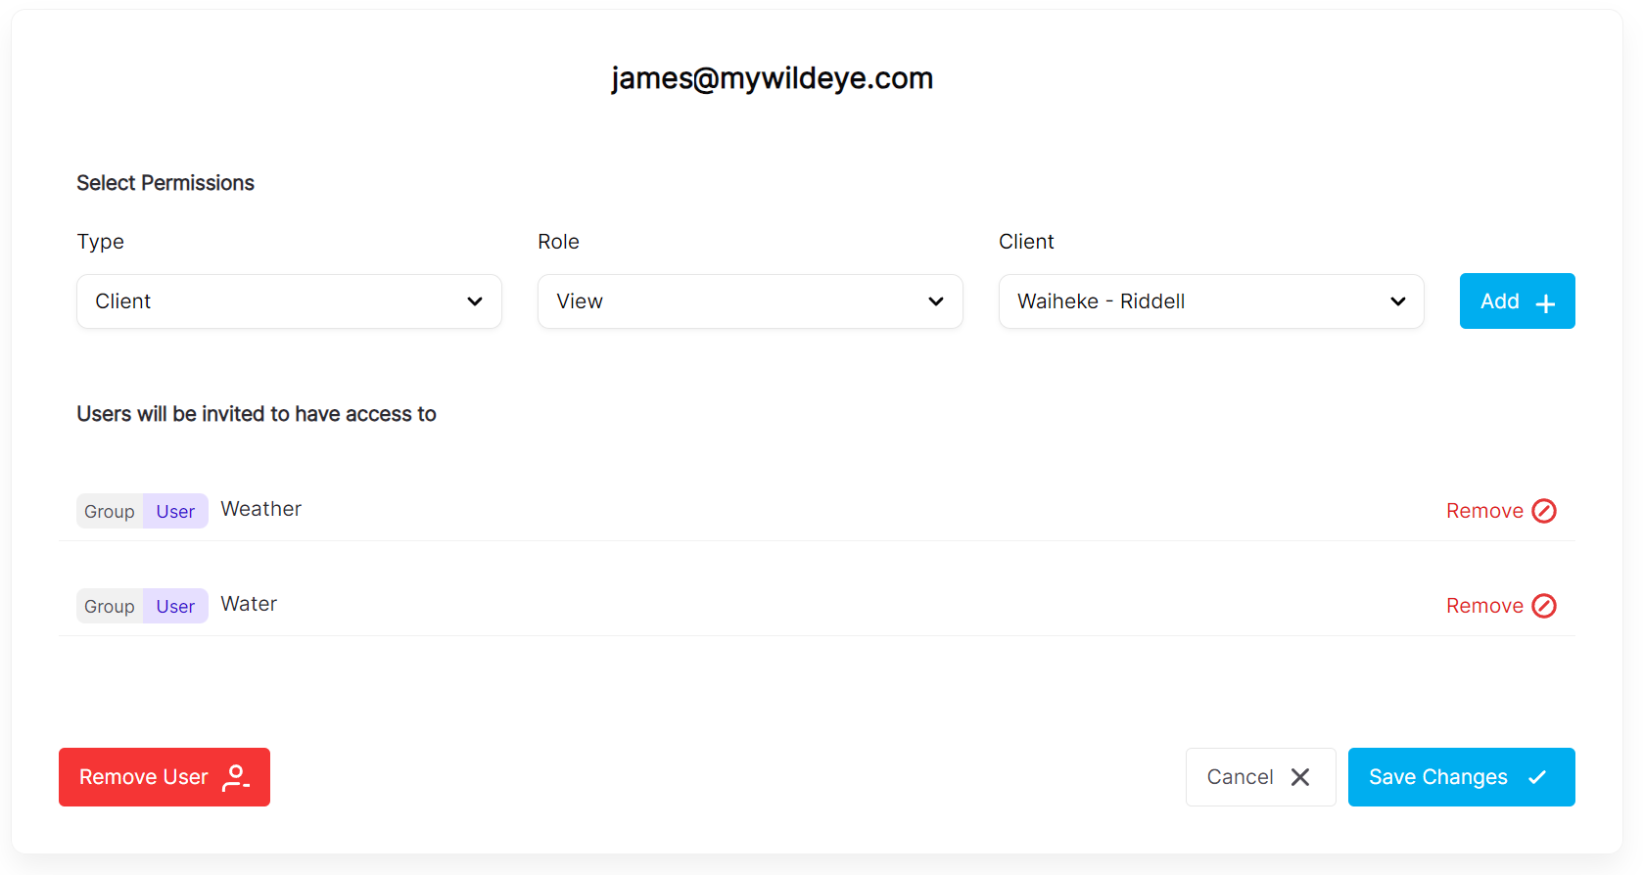Click the X icon beside Cancel
Screen dimensions: 1643x875
1300,777
